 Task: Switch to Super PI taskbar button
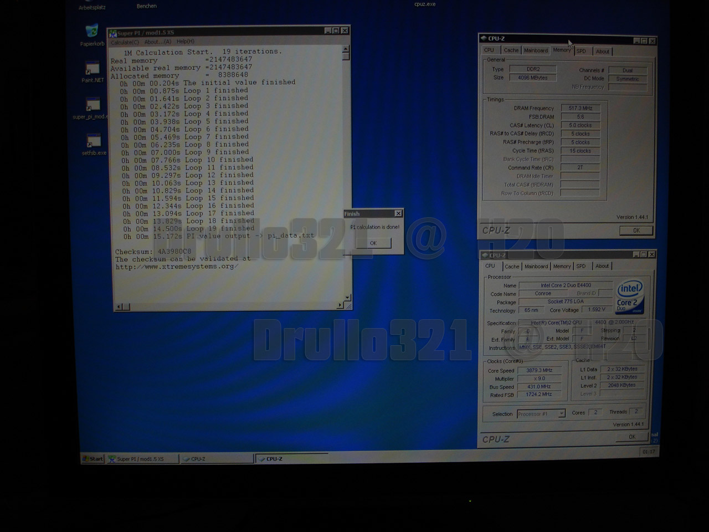tap(143, 459)
